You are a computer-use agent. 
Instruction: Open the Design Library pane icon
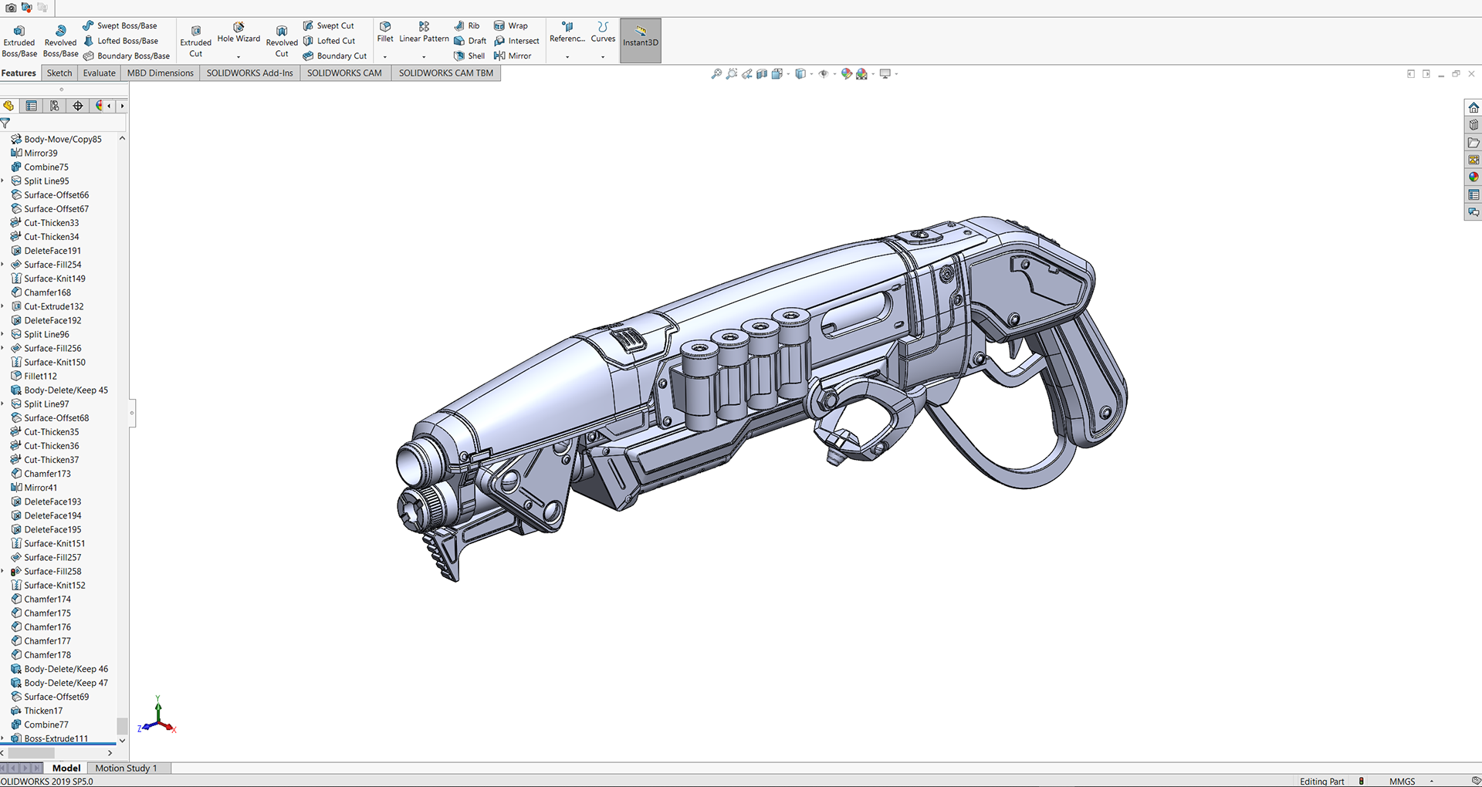1474,125
